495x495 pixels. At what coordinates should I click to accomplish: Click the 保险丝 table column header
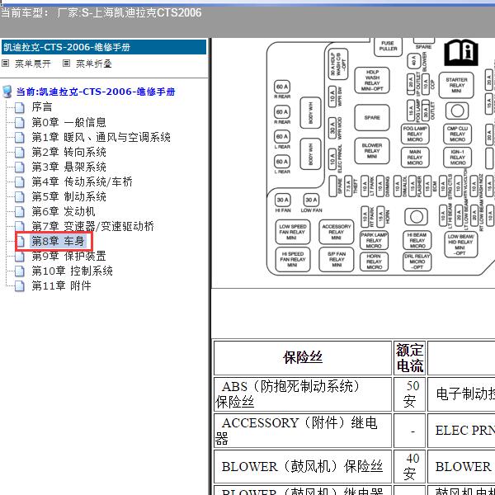(303, 358)
